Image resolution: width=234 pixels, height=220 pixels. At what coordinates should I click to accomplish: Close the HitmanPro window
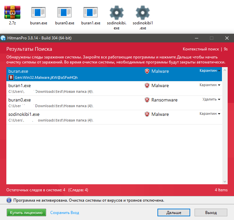click(x=227, y=38)
